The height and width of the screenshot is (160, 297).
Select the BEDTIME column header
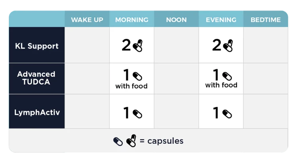[x=265, y=20]
